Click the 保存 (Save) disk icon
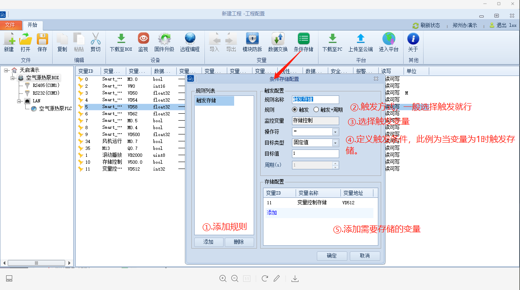The image size is (520, 290). click(42, 39)
